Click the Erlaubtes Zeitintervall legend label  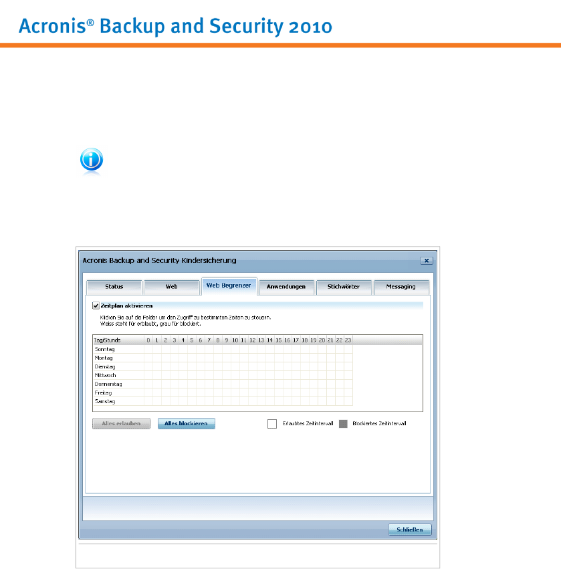308,423
